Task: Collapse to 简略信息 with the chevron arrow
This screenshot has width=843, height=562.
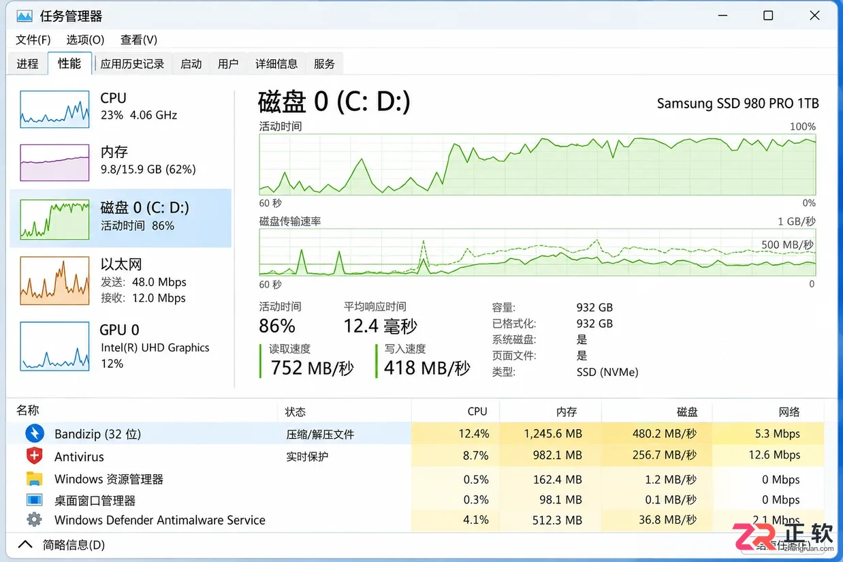Action: point(25,544)
